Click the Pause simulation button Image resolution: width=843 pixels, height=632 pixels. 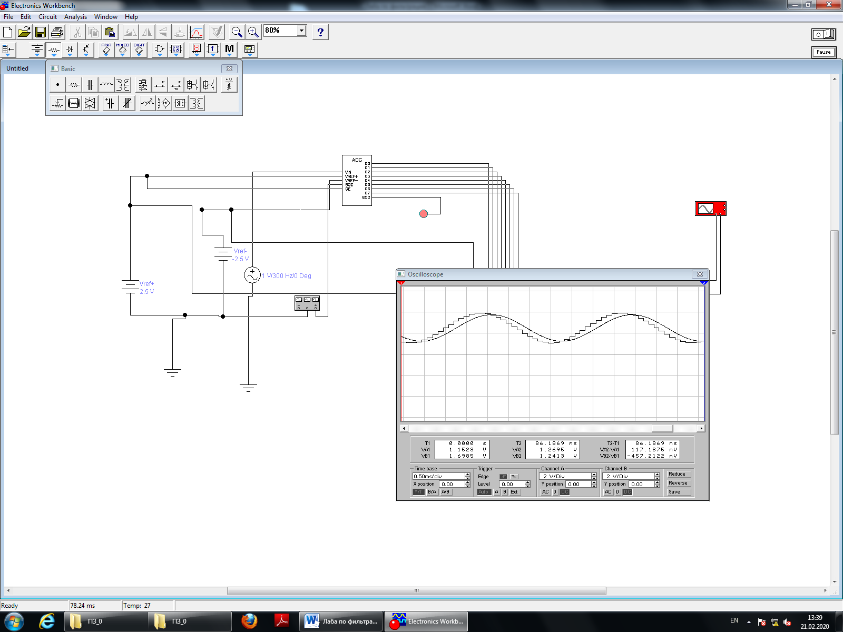824,52
